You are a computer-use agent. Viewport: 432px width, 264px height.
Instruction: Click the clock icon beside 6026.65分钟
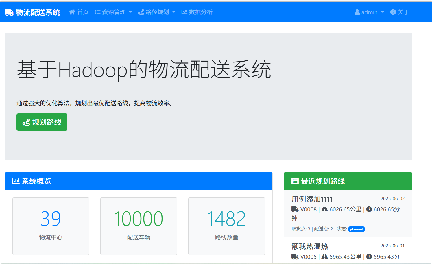click(369, 209)
